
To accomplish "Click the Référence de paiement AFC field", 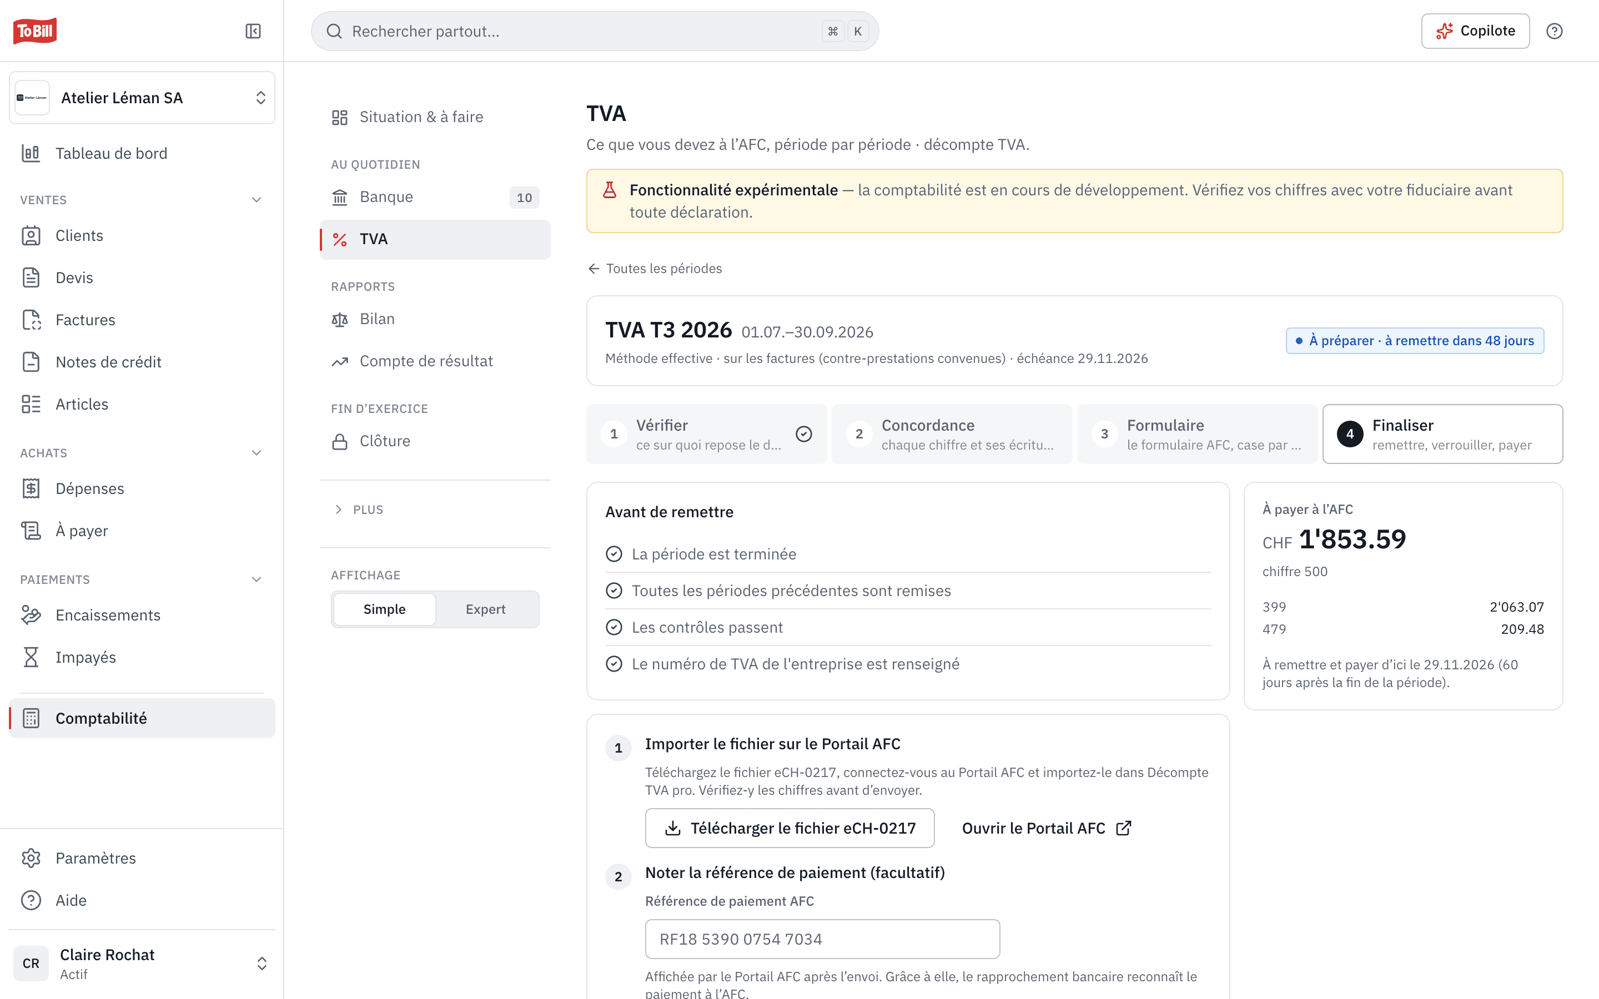I will 823,939.
